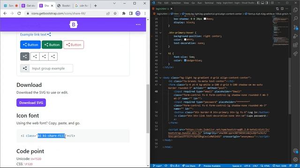Open the Chrome tab search chevron
The width and height of the screenshot is (300, 168).
coord(114,3)
